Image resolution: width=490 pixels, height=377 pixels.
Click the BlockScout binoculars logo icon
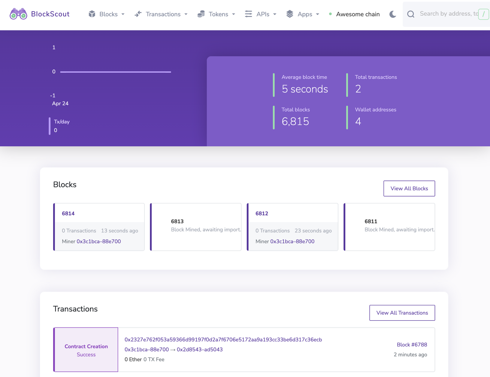click(x=18, y=14)
